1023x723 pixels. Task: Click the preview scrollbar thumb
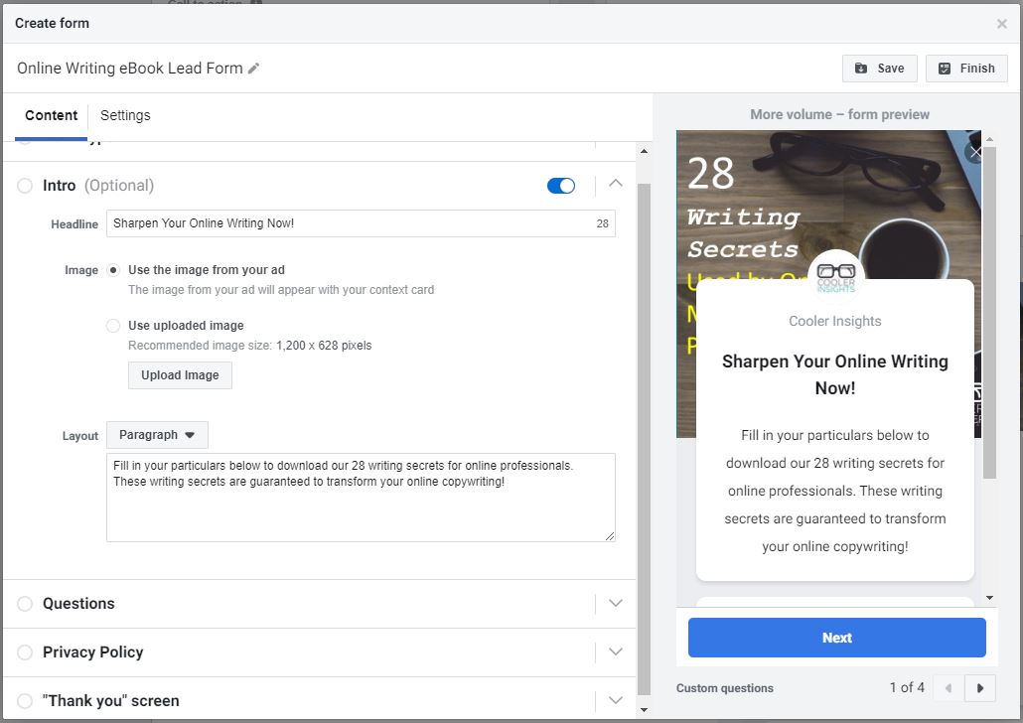click(989, 313)
